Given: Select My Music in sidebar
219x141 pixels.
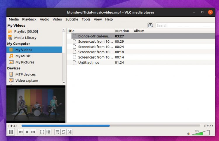Looking at the screenshot, I should pyautogui.click(x=34, y=56).
